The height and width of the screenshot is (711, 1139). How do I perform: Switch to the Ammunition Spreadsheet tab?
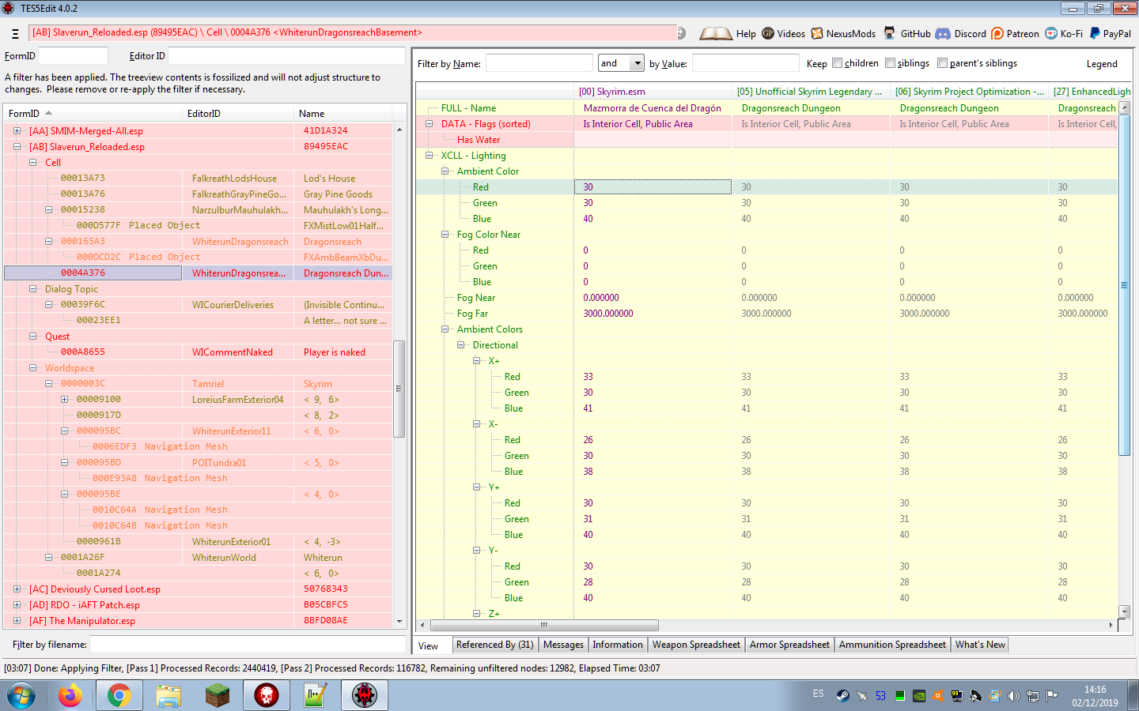tap(892, 645)
